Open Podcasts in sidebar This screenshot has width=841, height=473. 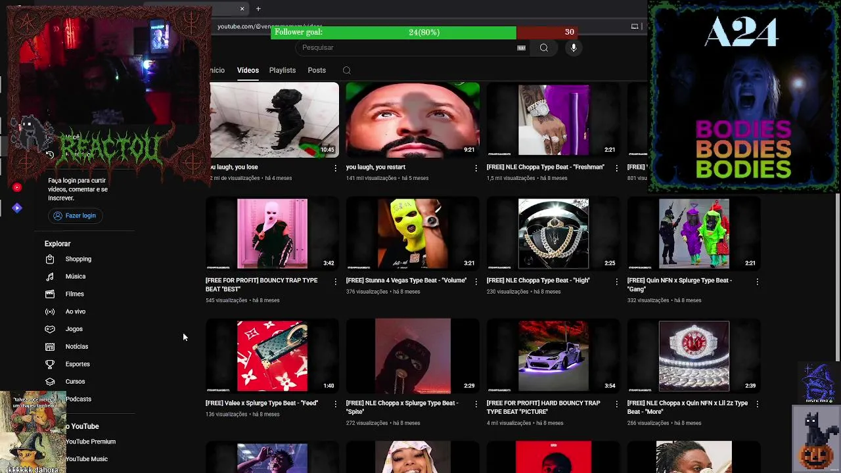click(78, 399)
